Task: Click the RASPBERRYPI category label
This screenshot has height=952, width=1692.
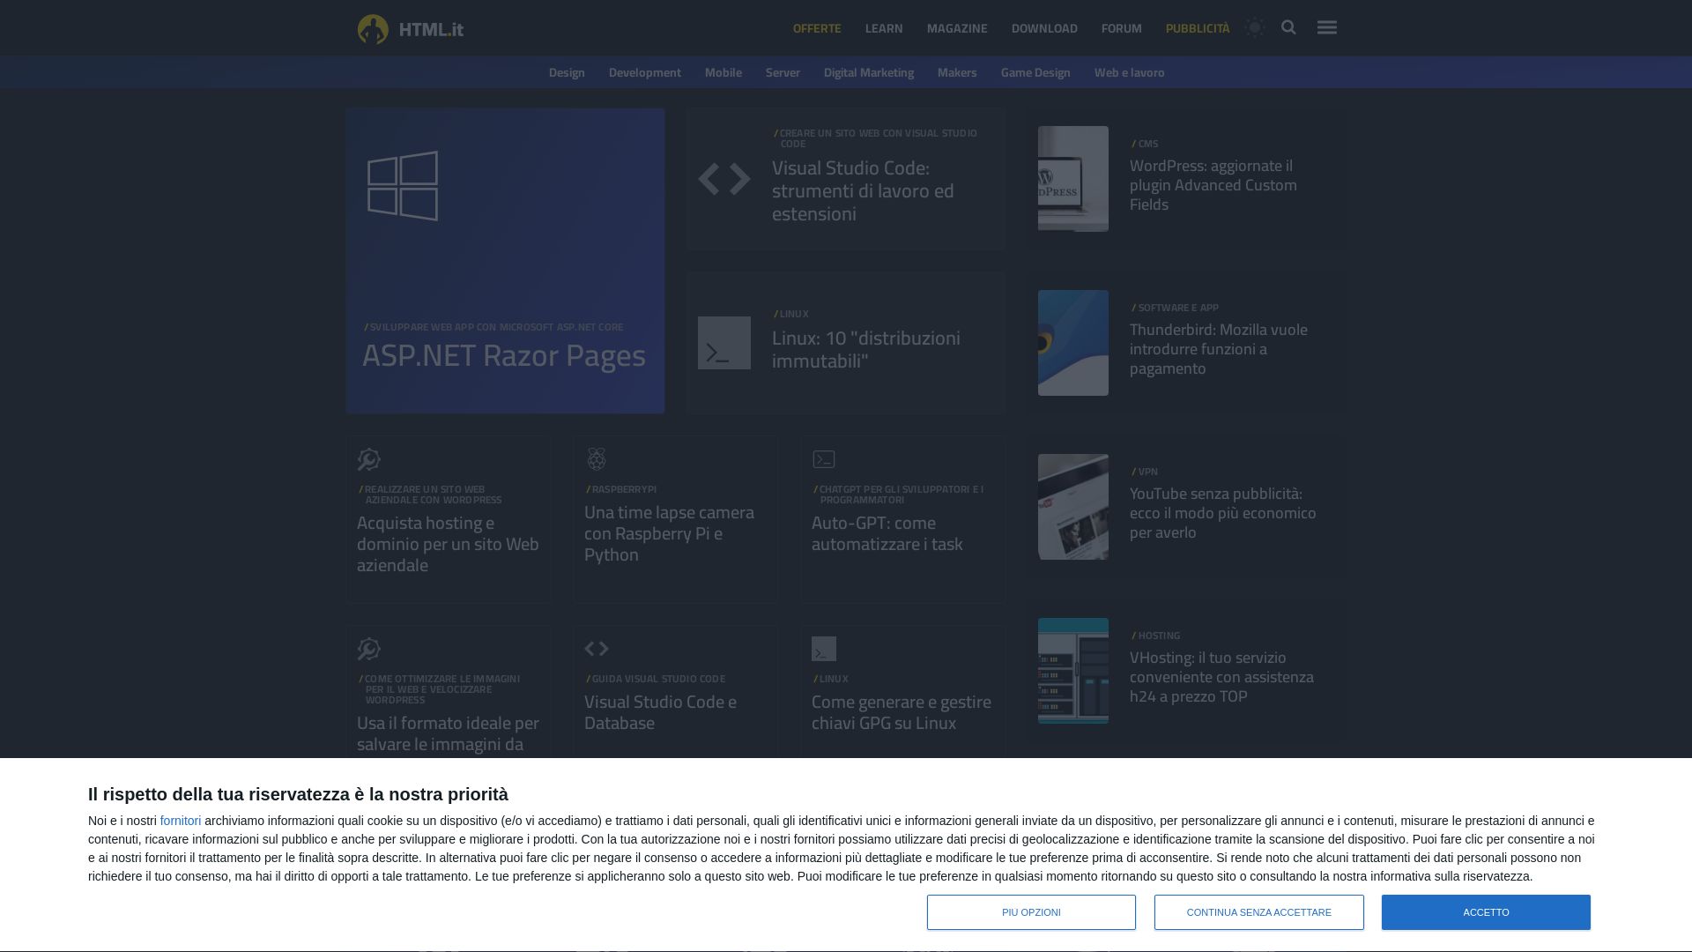Action: click(622, 489)
